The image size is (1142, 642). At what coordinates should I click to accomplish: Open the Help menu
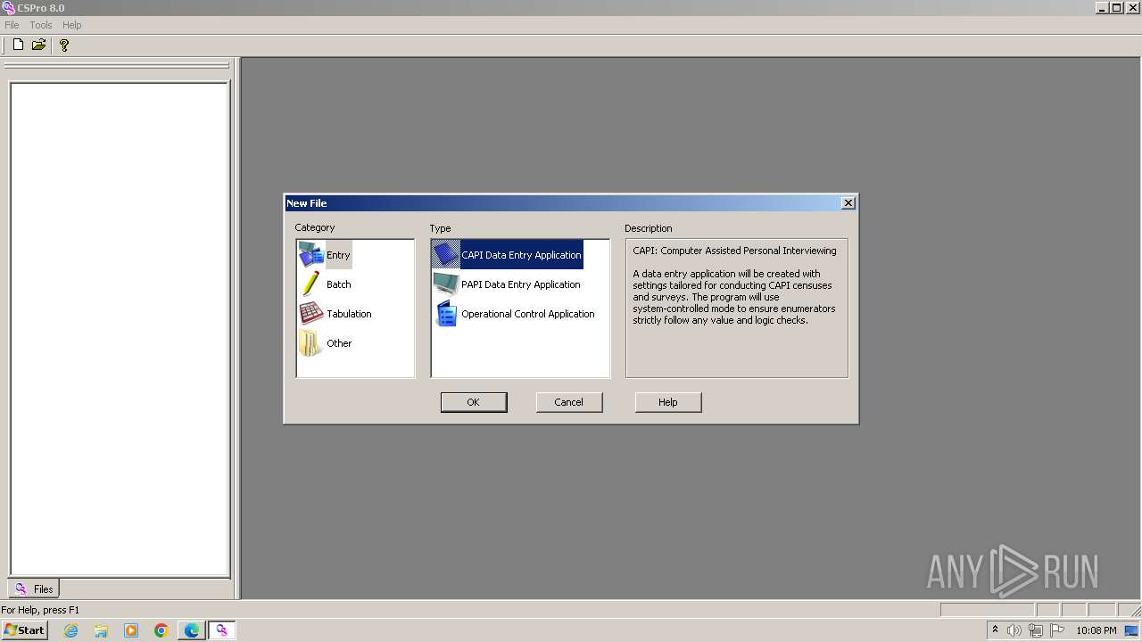[x=72, y=25]
